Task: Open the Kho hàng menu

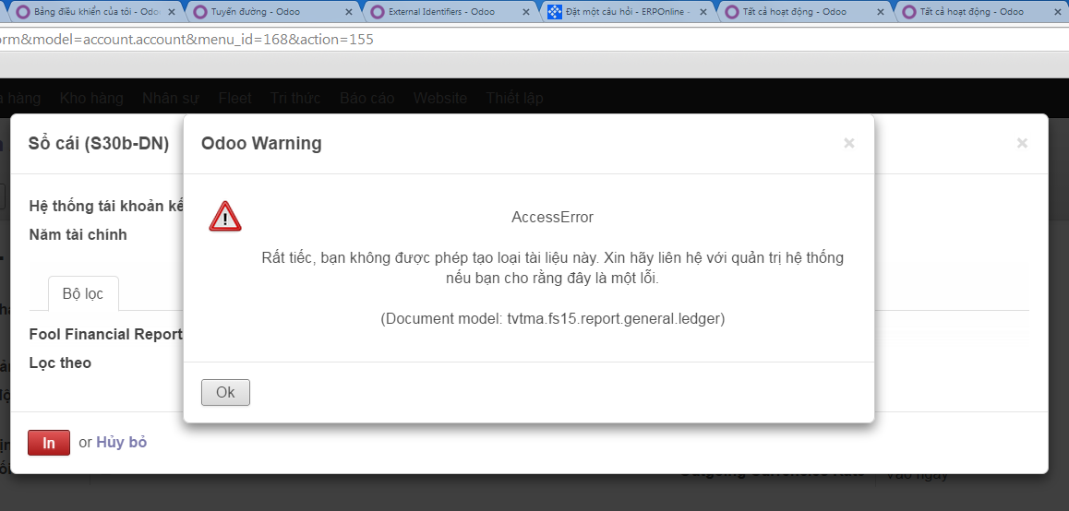Action: pyautogui.click(x=91, y=98)
